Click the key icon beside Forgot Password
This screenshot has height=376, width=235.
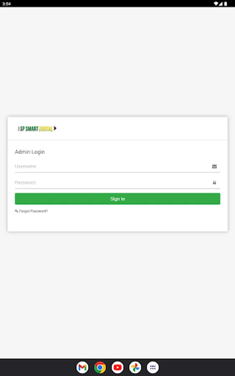tap(16, 211)
